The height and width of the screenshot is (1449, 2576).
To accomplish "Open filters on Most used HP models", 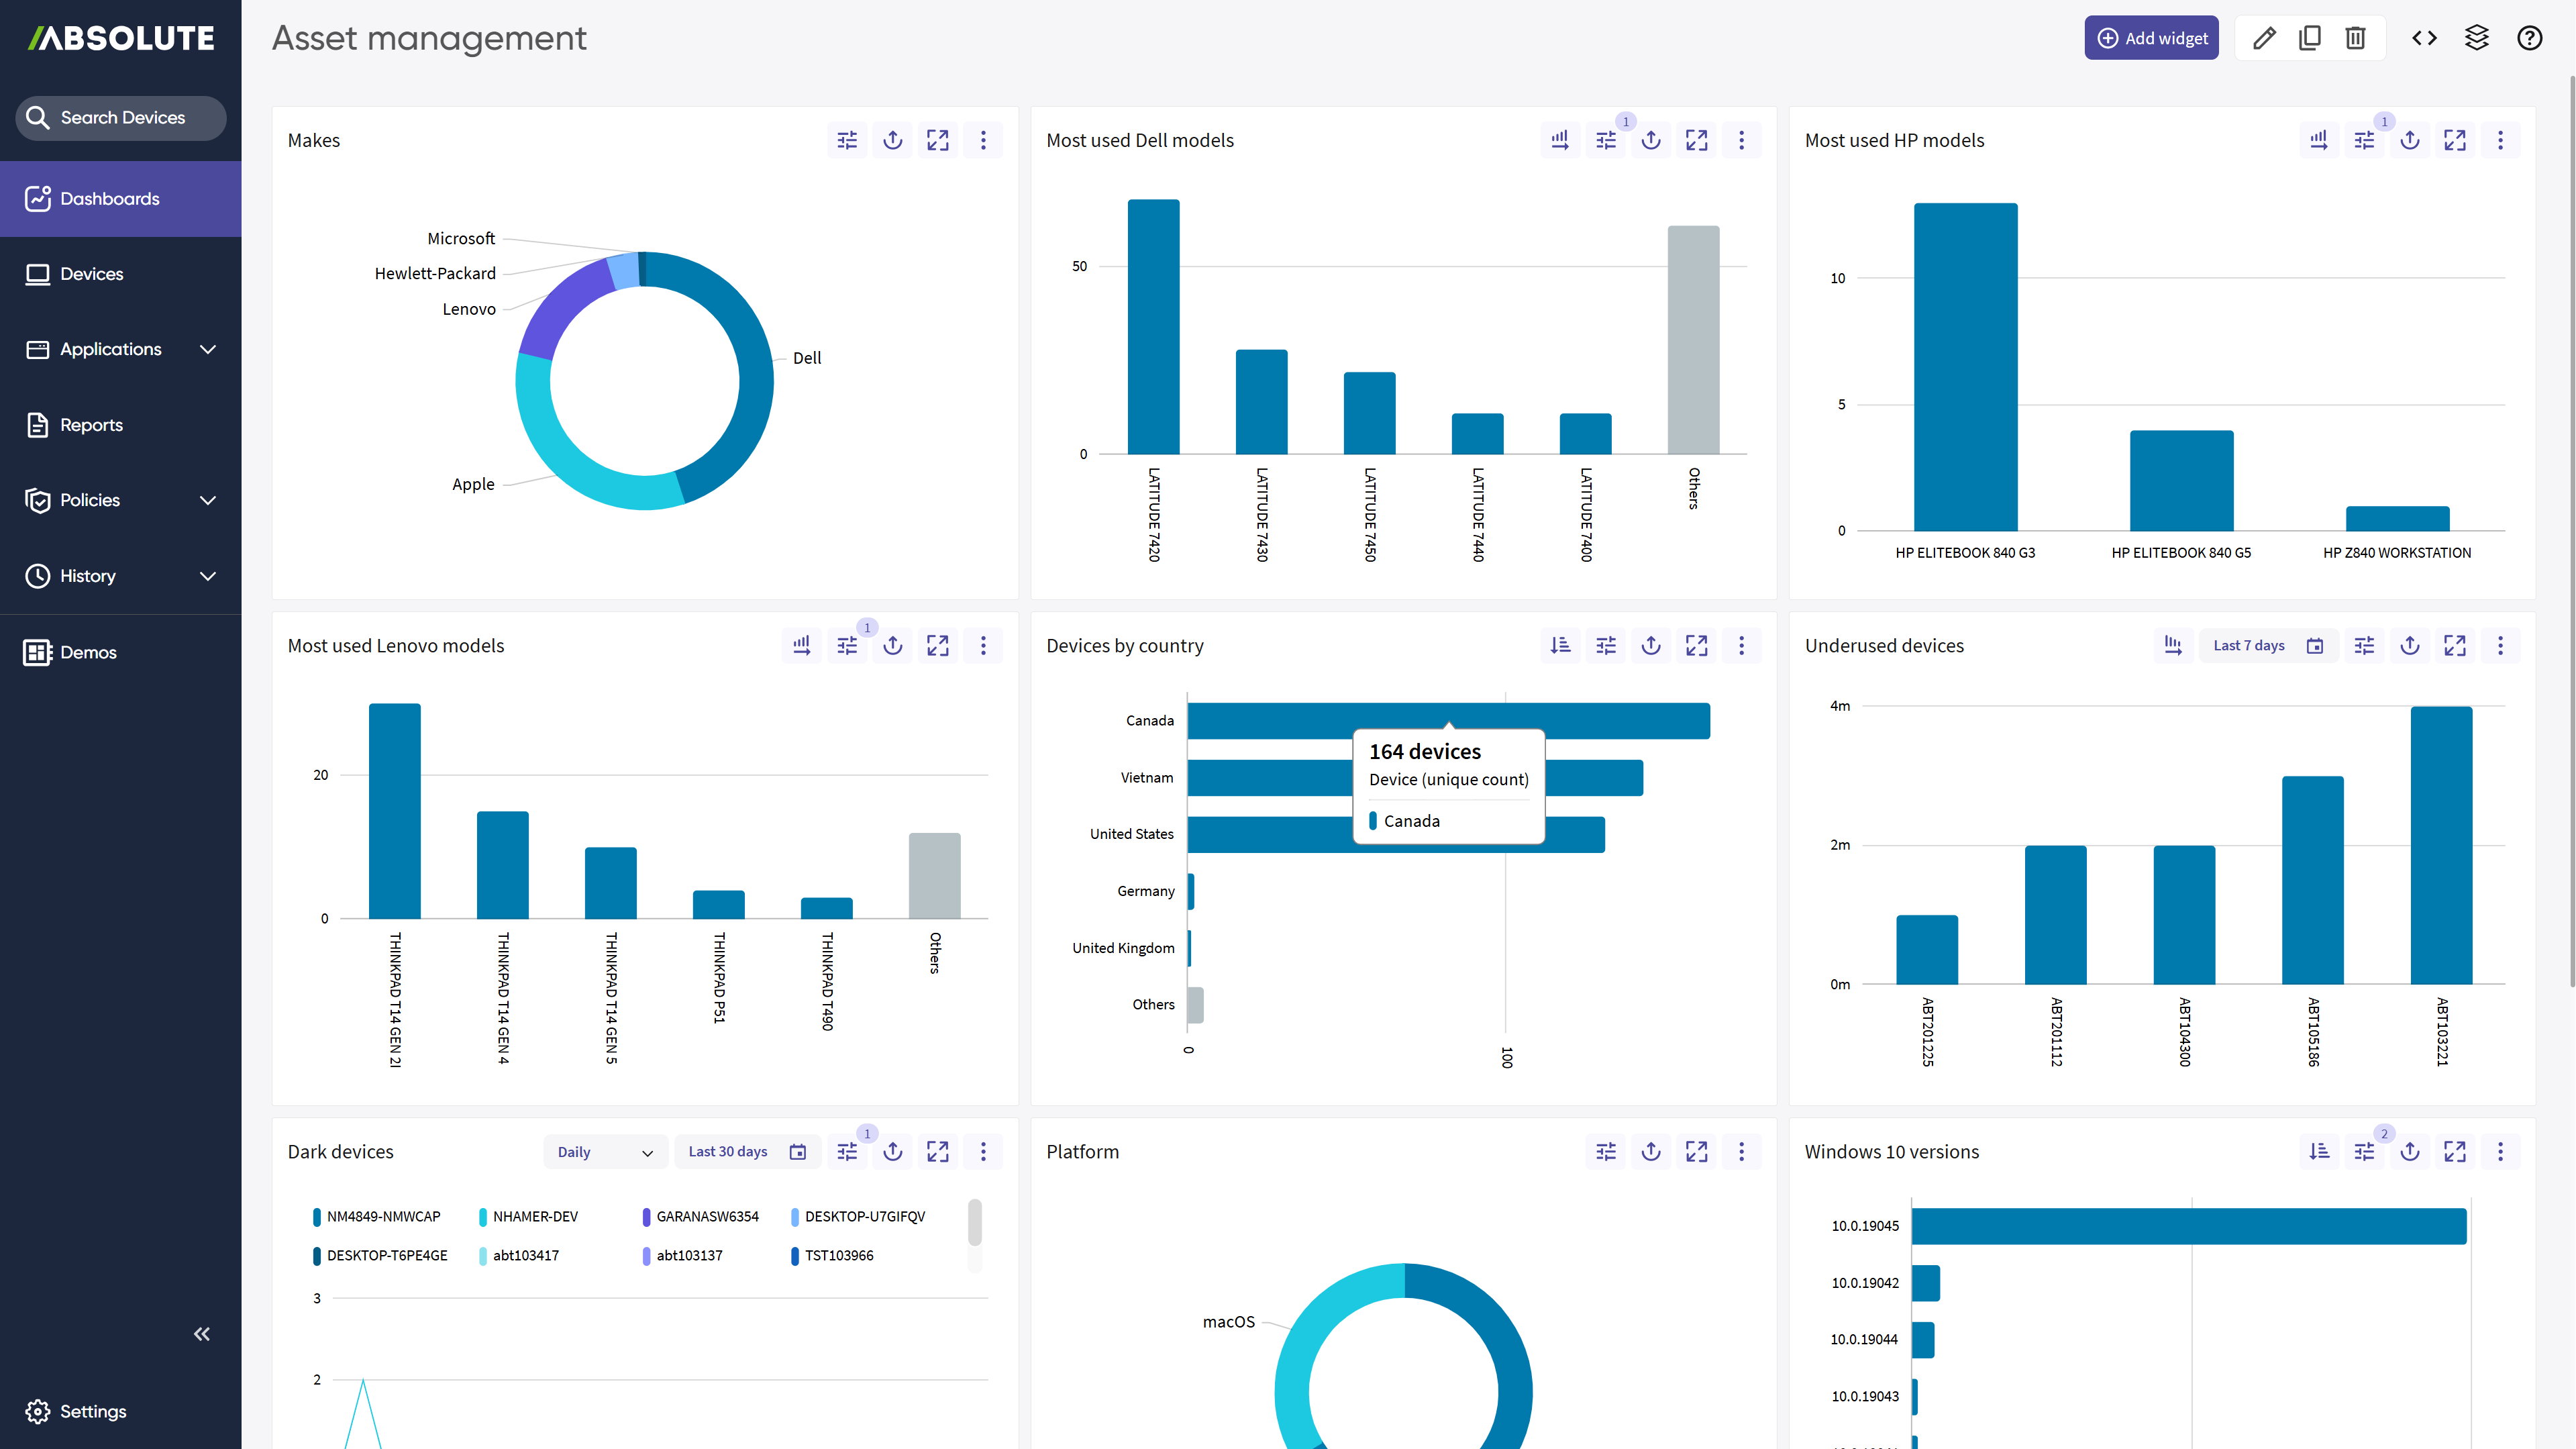I will [2364, 140].
